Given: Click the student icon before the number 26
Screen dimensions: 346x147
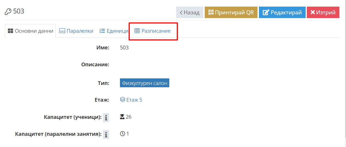Looking at the screenshot, I should (x=122, y=117).
